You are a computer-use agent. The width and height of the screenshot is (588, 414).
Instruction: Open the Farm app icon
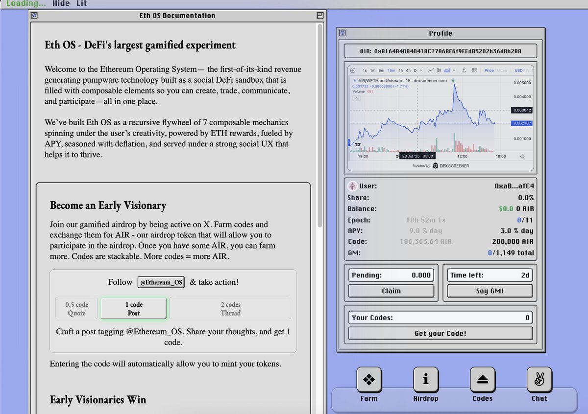click(x=369, y=379)
